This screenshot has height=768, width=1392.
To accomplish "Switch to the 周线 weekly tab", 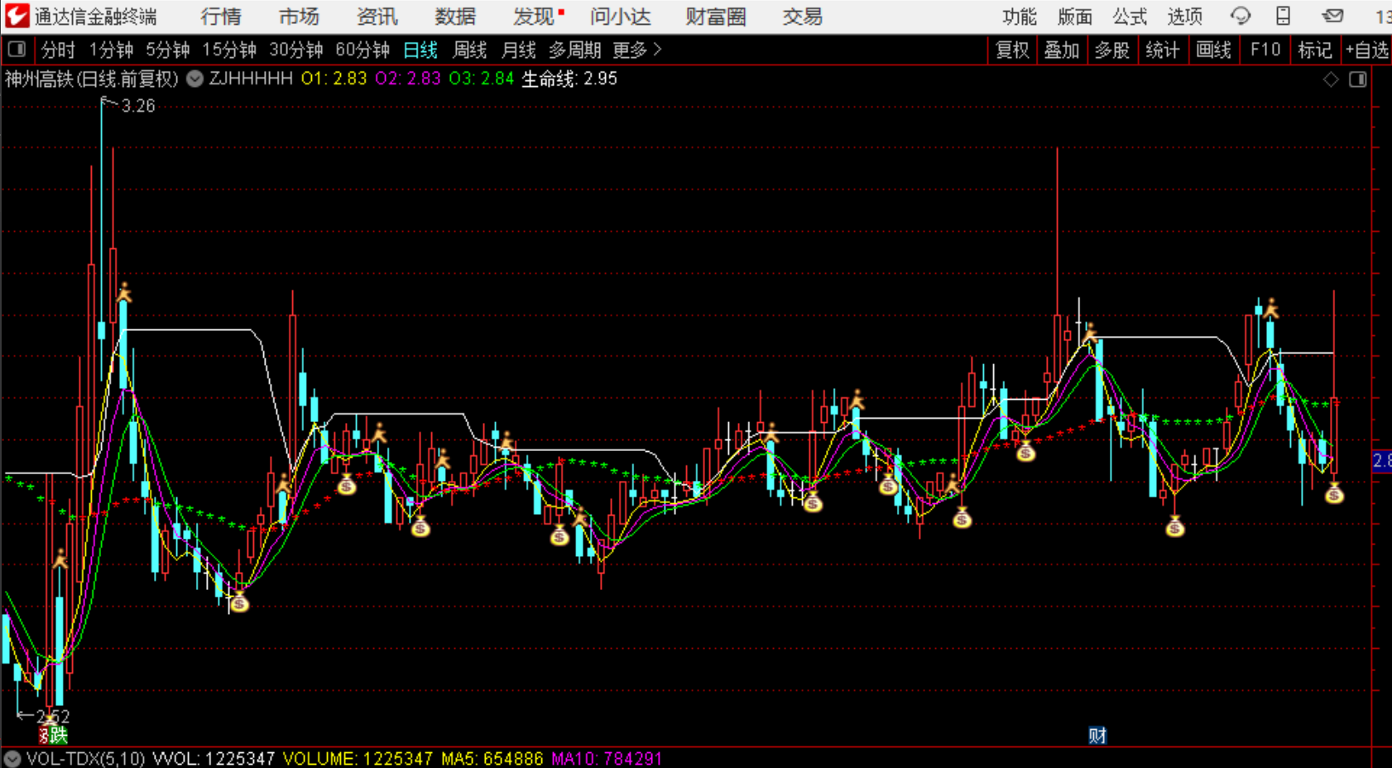I will (x=469, y=50).
